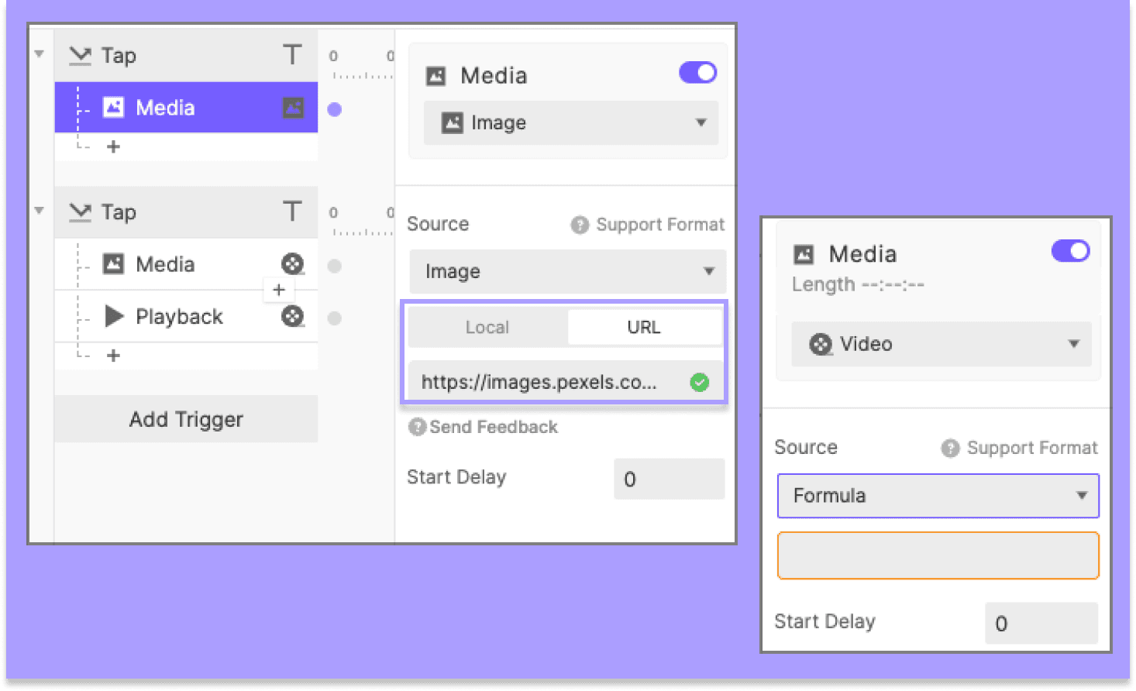Screen dimensions: 1136x691
Task: Click the tap gesture icon on the second Tap trigger
Action: [x=80, y=211]
